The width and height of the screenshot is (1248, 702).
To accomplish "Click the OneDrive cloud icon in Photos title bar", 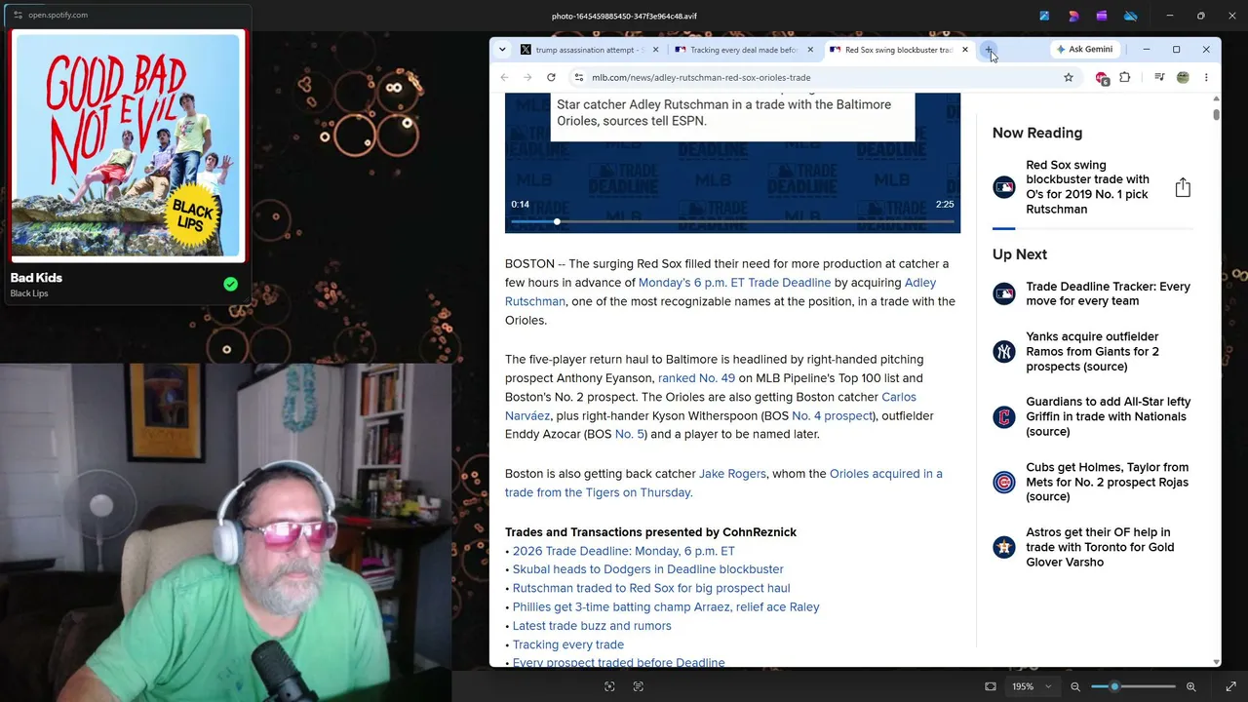I will coord(1131,16).
